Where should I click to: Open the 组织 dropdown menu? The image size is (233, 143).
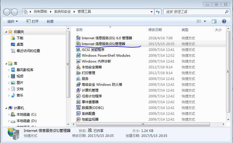(13, 21)
